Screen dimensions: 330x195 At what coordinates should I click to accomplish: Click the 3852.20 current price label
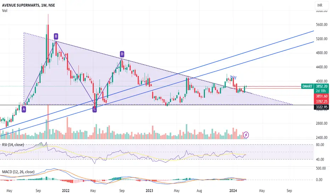322,86
